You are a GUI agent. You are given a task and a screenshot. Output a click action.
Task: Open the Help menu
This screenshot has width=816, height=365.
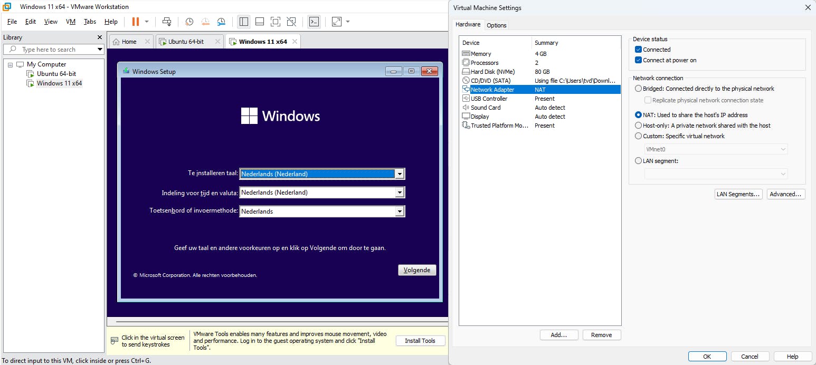click(x=111, y=22)
